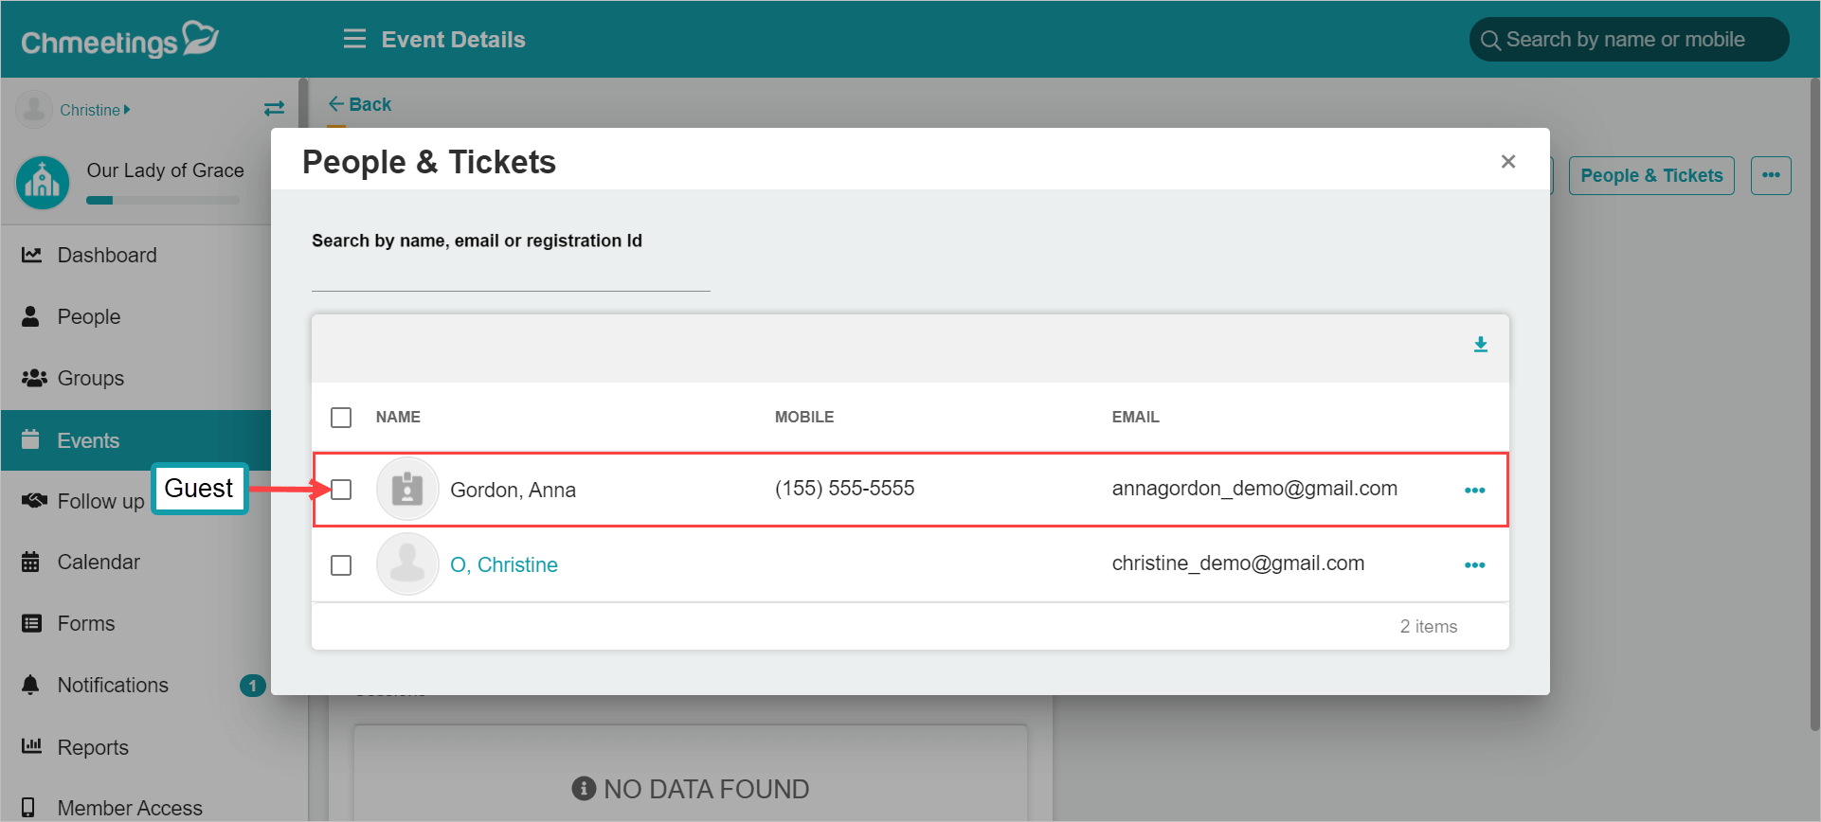The width and height of the screenshot is (1821, 822).
Task: Check the select-all checkbox in header
Action: pos(341,418)
